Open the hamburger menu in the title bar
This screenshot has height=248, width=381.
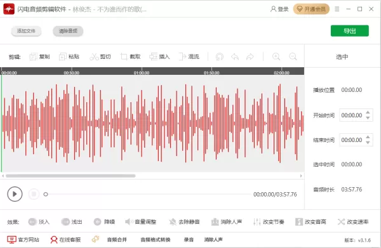click(x=337, y=10)
